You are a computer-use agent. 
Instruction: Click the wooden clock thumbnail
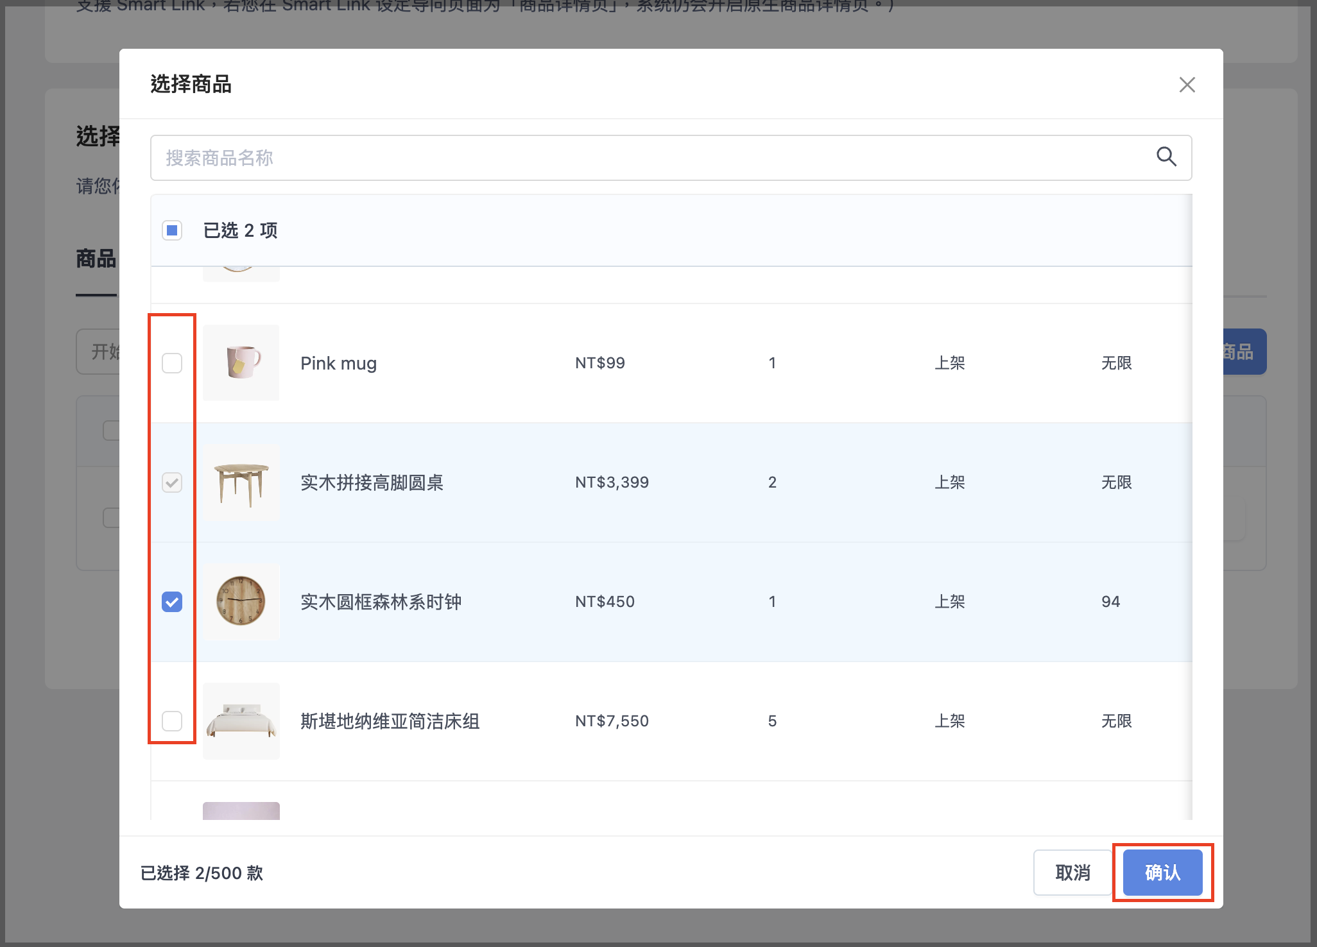241,602
